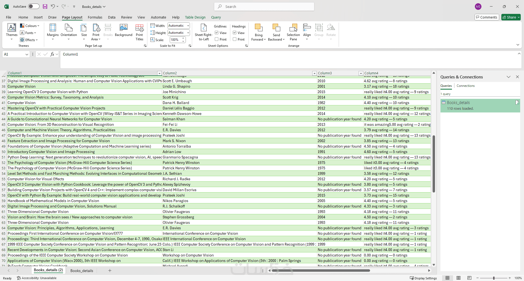
Task: Collapse the ribbon with chevron
Action: pyautogui.click(x=518, y=45)
